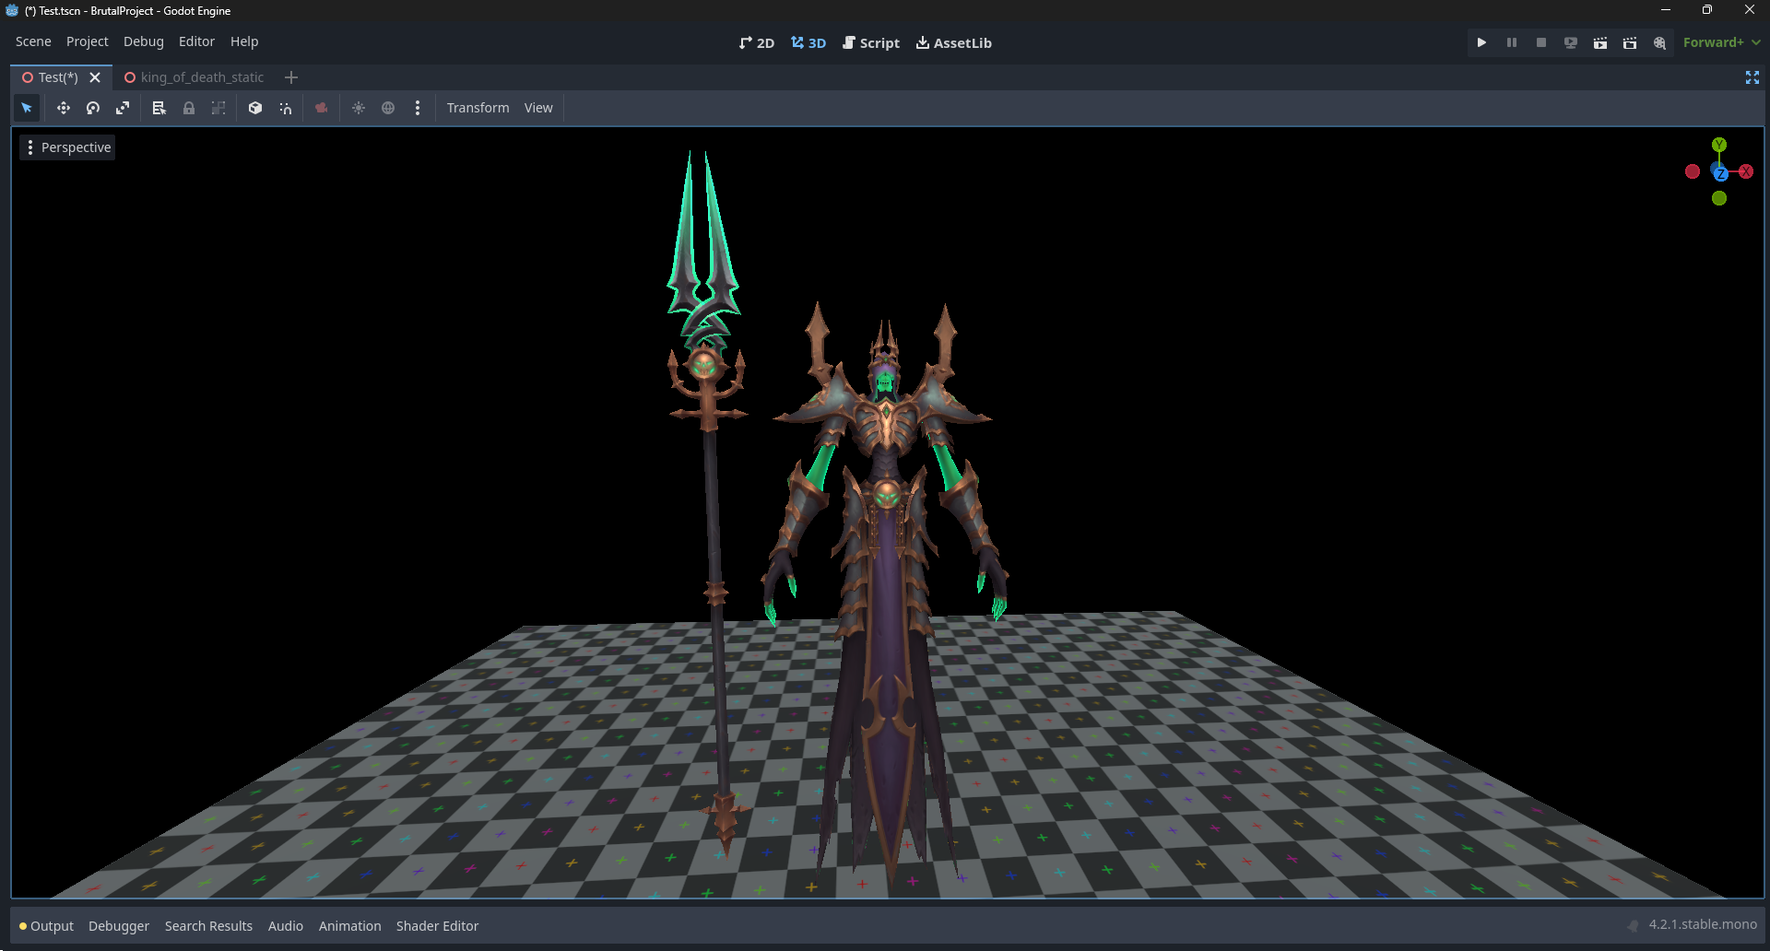Toggle preview sunlight icon

[x=359, y=108]
